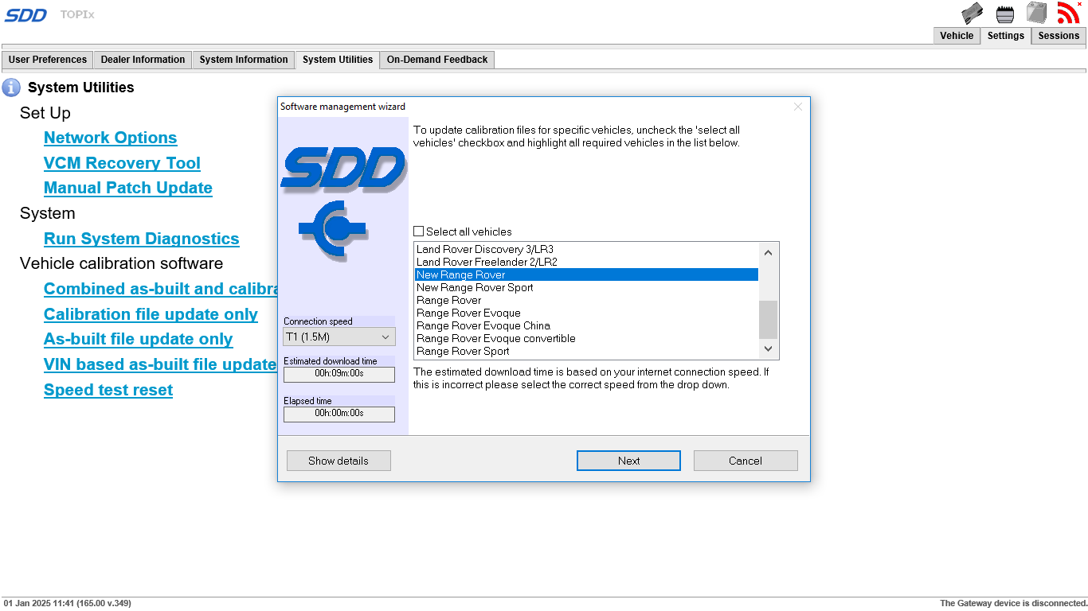Click As-built file update only link
The height and width of the screenshot is (611, 1088).
(138, 339)
